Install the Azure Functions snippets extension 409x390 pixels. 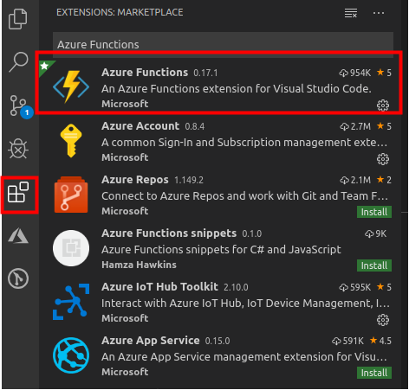click(374, 265)
